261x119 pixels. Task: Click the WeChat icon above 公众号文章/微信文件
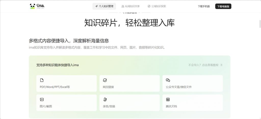[x=168, y=80]
